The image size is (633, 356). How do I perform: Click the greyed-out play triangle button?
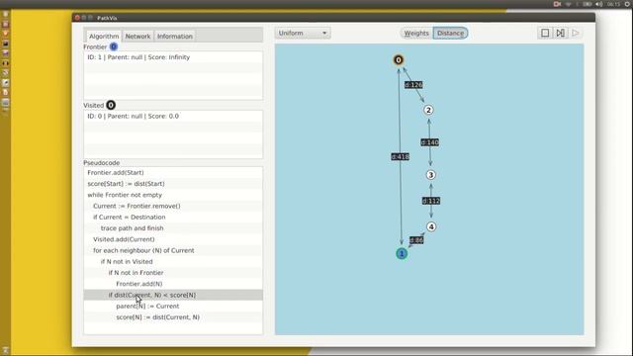point(576,33)
